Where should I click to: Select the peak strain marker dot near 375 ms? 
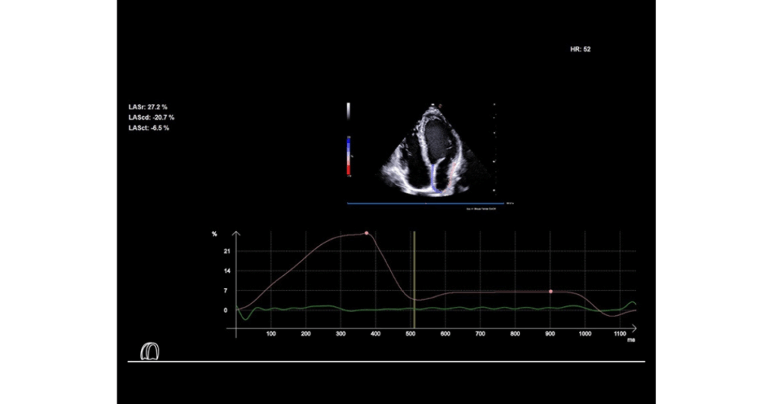(x=366, y=233)
